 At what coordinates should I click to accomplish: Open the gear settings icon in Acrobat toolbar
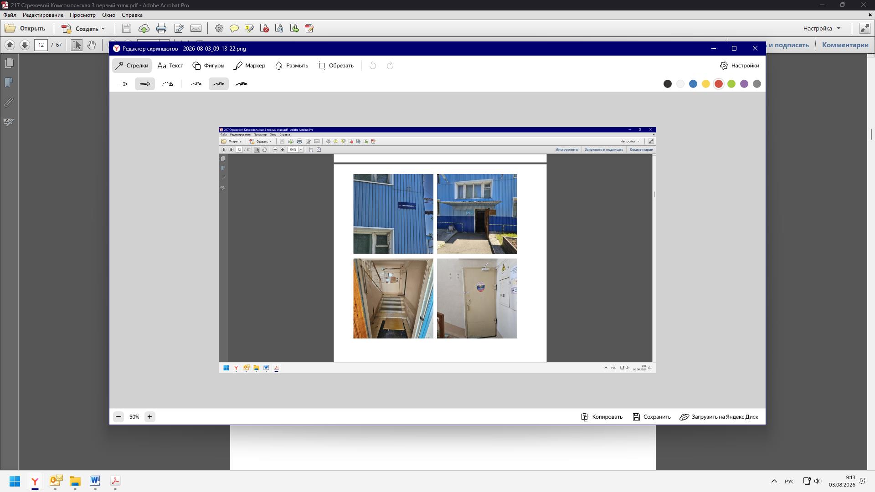(219, 28)
